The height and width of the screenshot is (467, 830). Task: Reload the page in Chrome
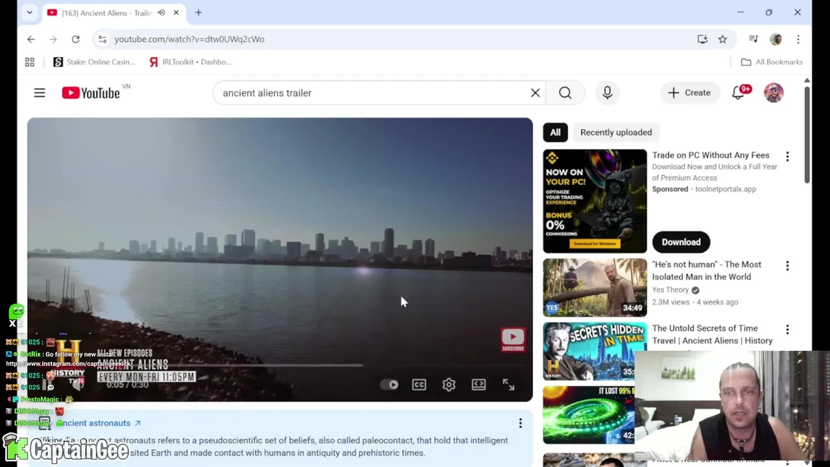[x=75, y=39]
